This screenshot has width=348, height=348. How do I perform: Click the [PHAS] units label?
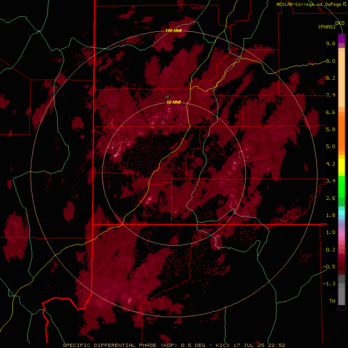pos(327,27)
